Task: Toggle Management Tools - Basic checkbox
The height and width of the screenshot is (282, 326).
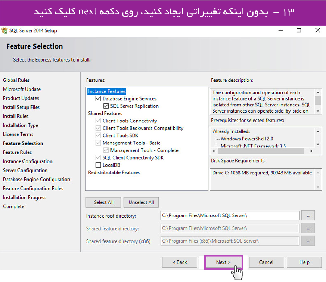Action: point(98,143)
